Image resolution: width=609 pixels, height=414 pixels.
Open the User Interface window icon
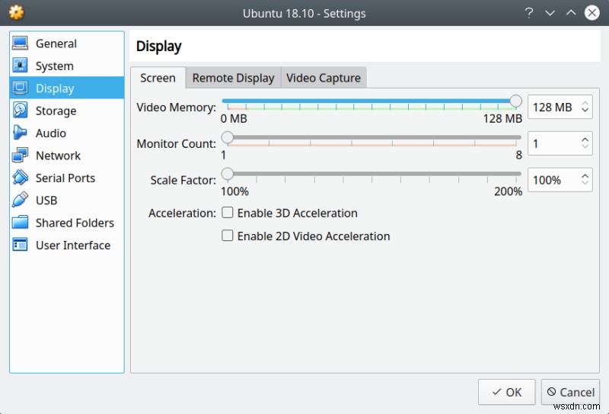[20, 245]
